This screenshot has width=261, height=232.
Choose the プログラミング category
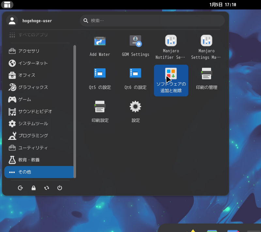[33, 136]
